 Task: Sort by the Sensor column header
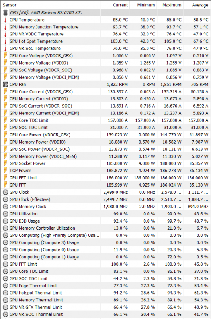[51, 5]
